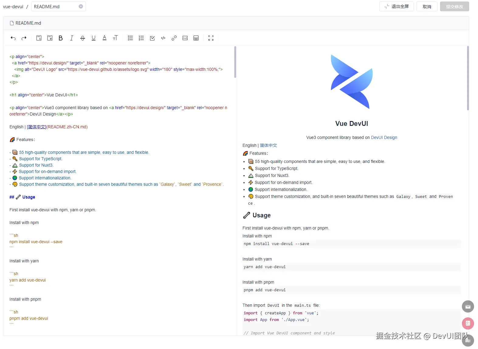The height and width of the screenshot is (349, 478).
Task: Open the DevUI Design link in preview
Action: point(384,137)
